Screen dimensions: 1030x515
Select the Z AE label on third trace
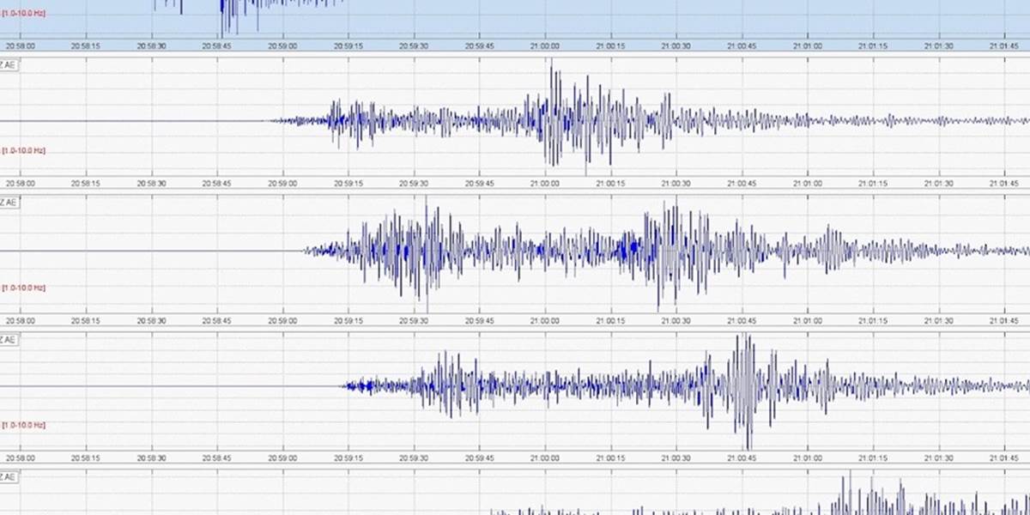[x=9, y=203]
